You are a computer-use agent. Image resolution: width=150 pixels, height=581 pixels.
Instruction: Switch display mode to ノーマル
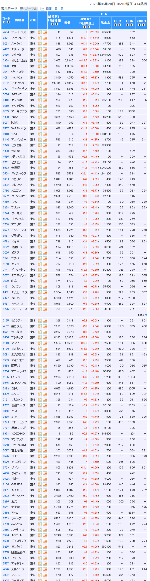coord(31,9)
